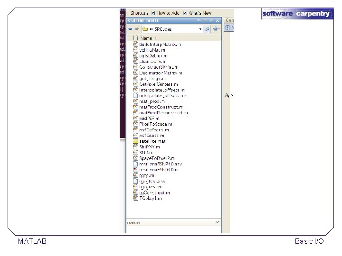
Task: Click the forward navigation arrow
Action: pyautogui.click(x=137, y=29)
